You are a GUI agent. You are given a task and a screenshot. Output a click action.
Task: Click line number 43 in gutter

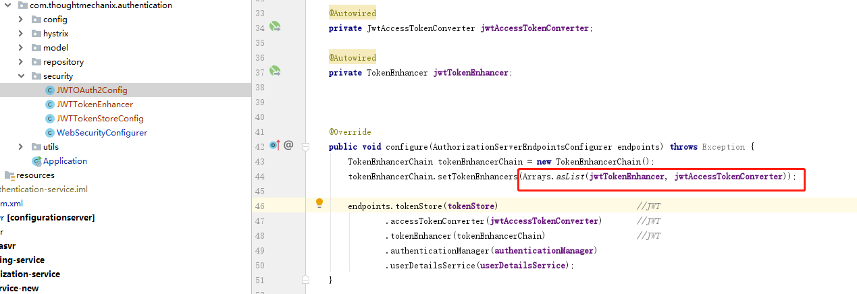pyautogui.click(x=259, y=162)
